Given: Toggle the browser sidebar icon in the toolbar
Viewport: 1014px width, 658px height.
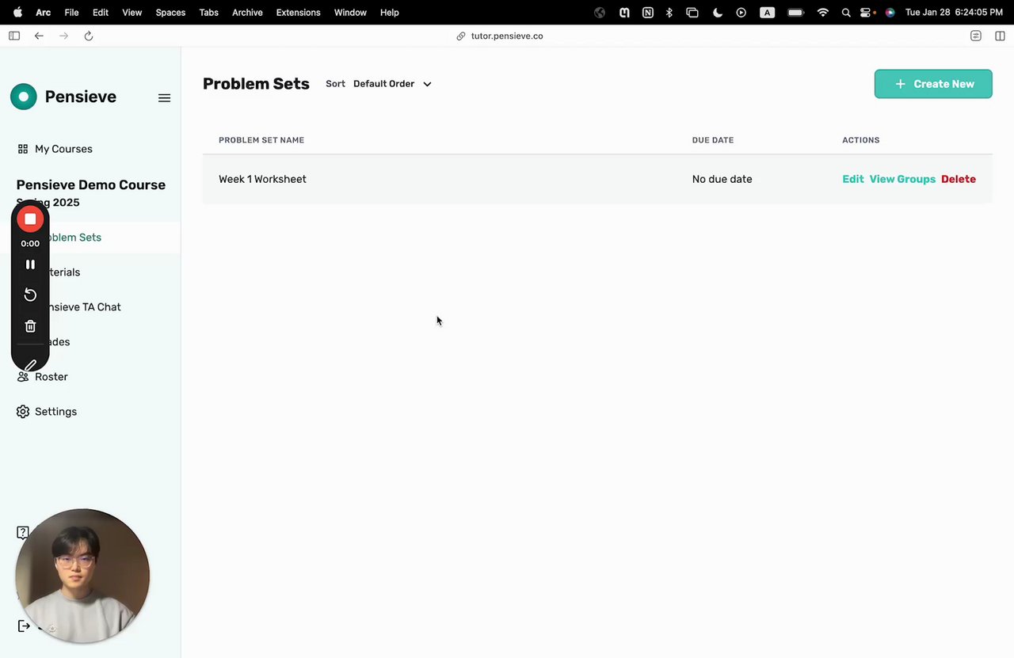Looking at the screenshot, I should coord(14,36).
